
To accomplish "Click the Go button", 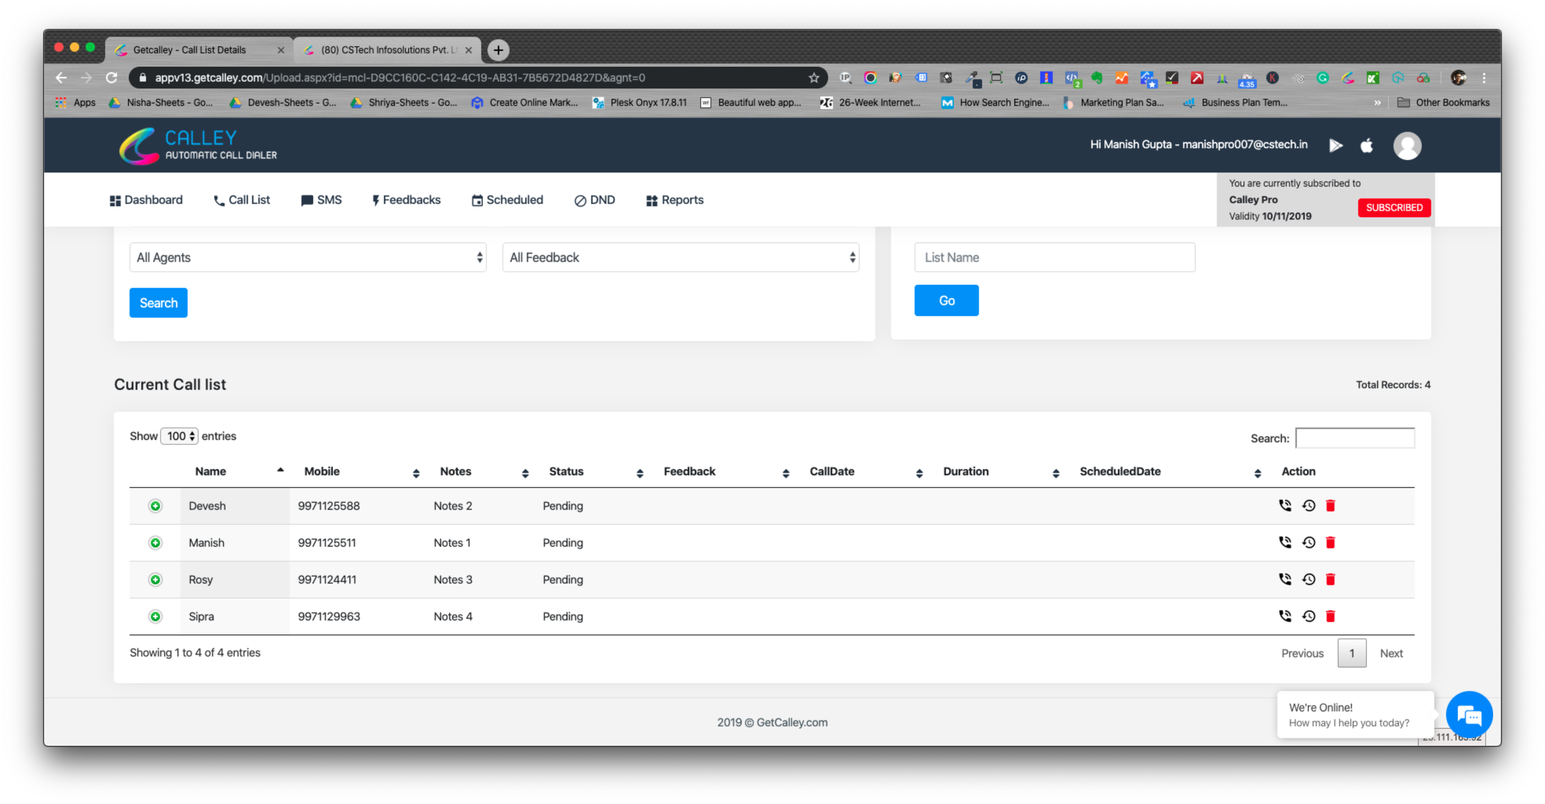I will coord(946,301).
